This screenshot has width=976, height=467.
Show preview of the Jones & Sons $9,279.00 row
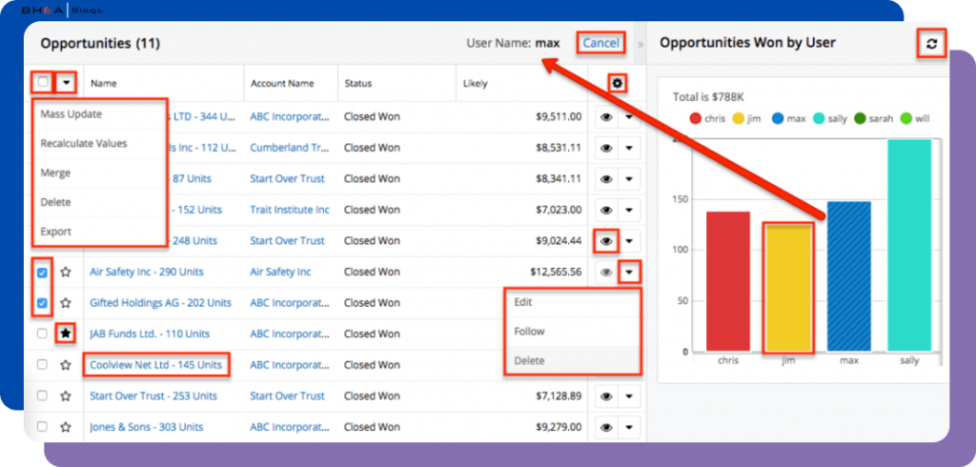point(606,427)
